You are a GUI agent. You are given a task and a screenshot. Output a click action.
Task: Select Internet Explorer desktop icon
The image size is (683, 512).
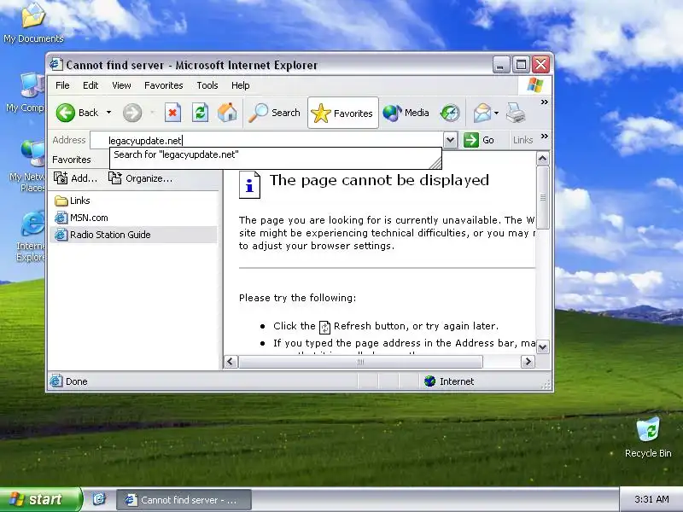31,236
